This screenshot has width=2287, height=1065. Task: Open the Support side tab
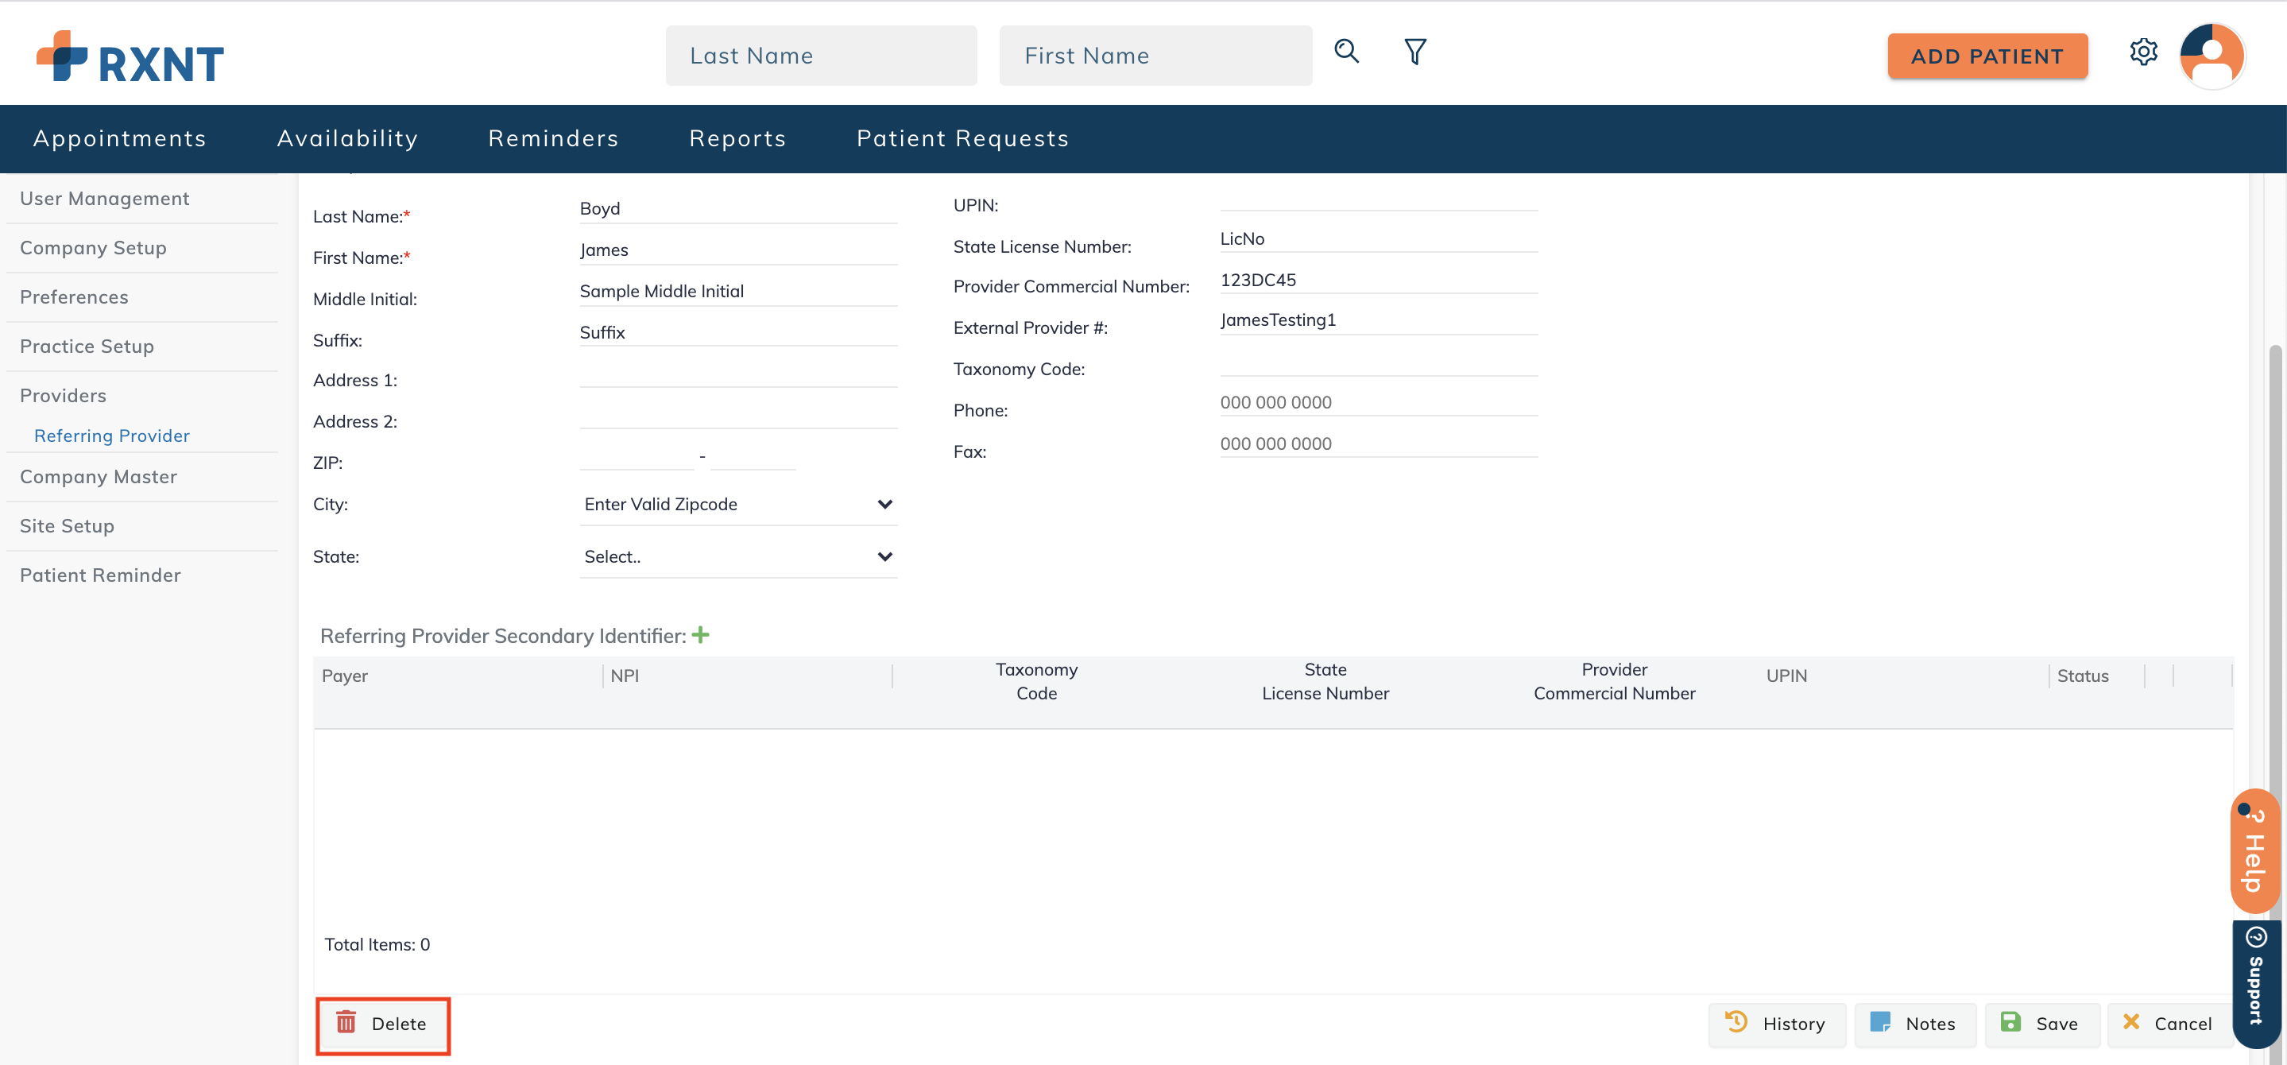click(x=2256, y=983)
